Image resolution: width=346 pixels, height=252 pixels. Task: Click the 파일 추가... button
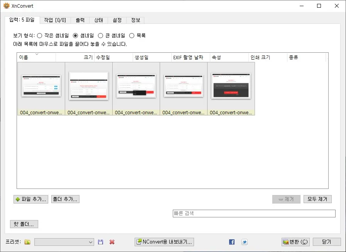point(31,199)
